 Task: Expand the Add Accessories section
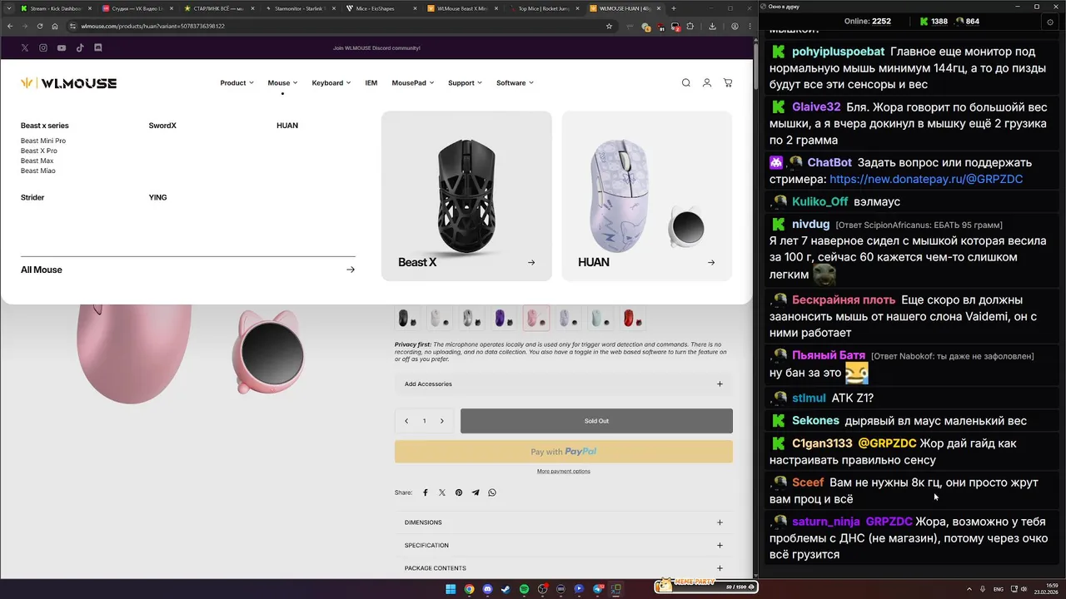tap(564, 384)
